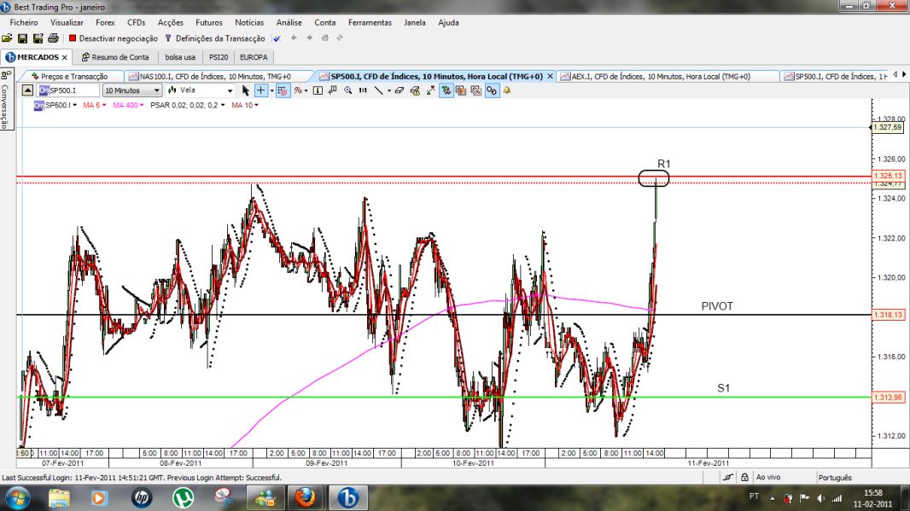Click the grid toggle chart icon

pos(283,90)
